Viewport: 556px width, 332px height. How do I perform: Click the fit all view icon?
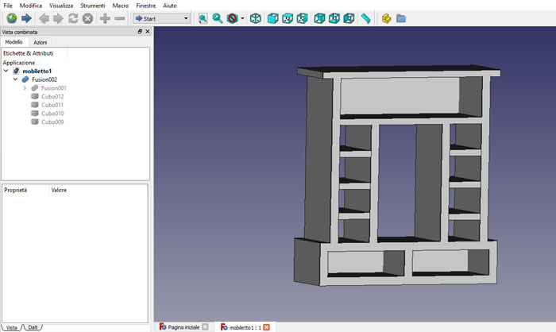(x=203, y=18)
